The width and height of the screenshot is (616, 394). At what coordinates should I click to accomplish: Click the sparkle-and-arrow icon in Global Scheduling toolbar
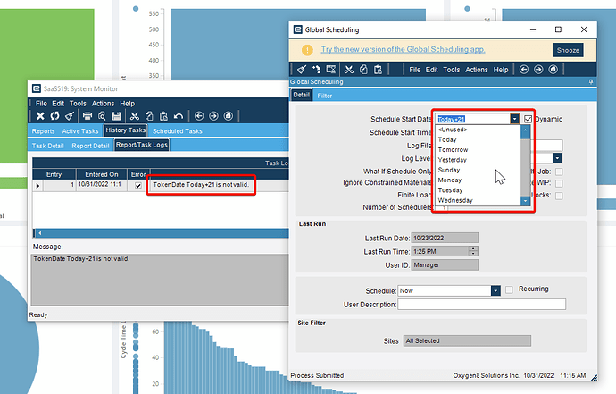click(x=316, y=70)
